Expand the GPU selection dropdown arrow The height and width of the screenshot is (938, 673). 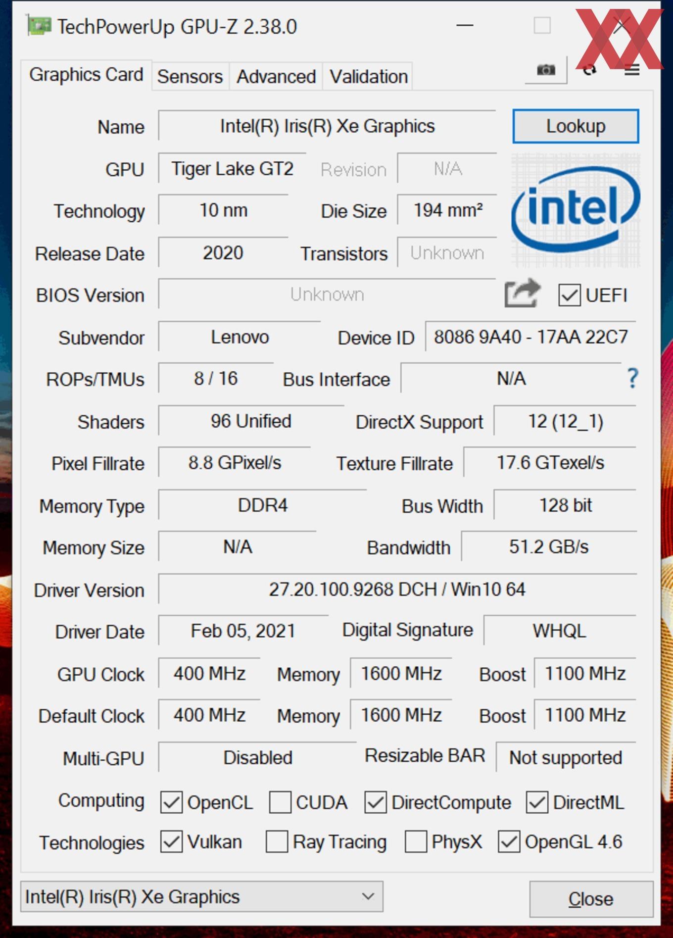[368, 896]
